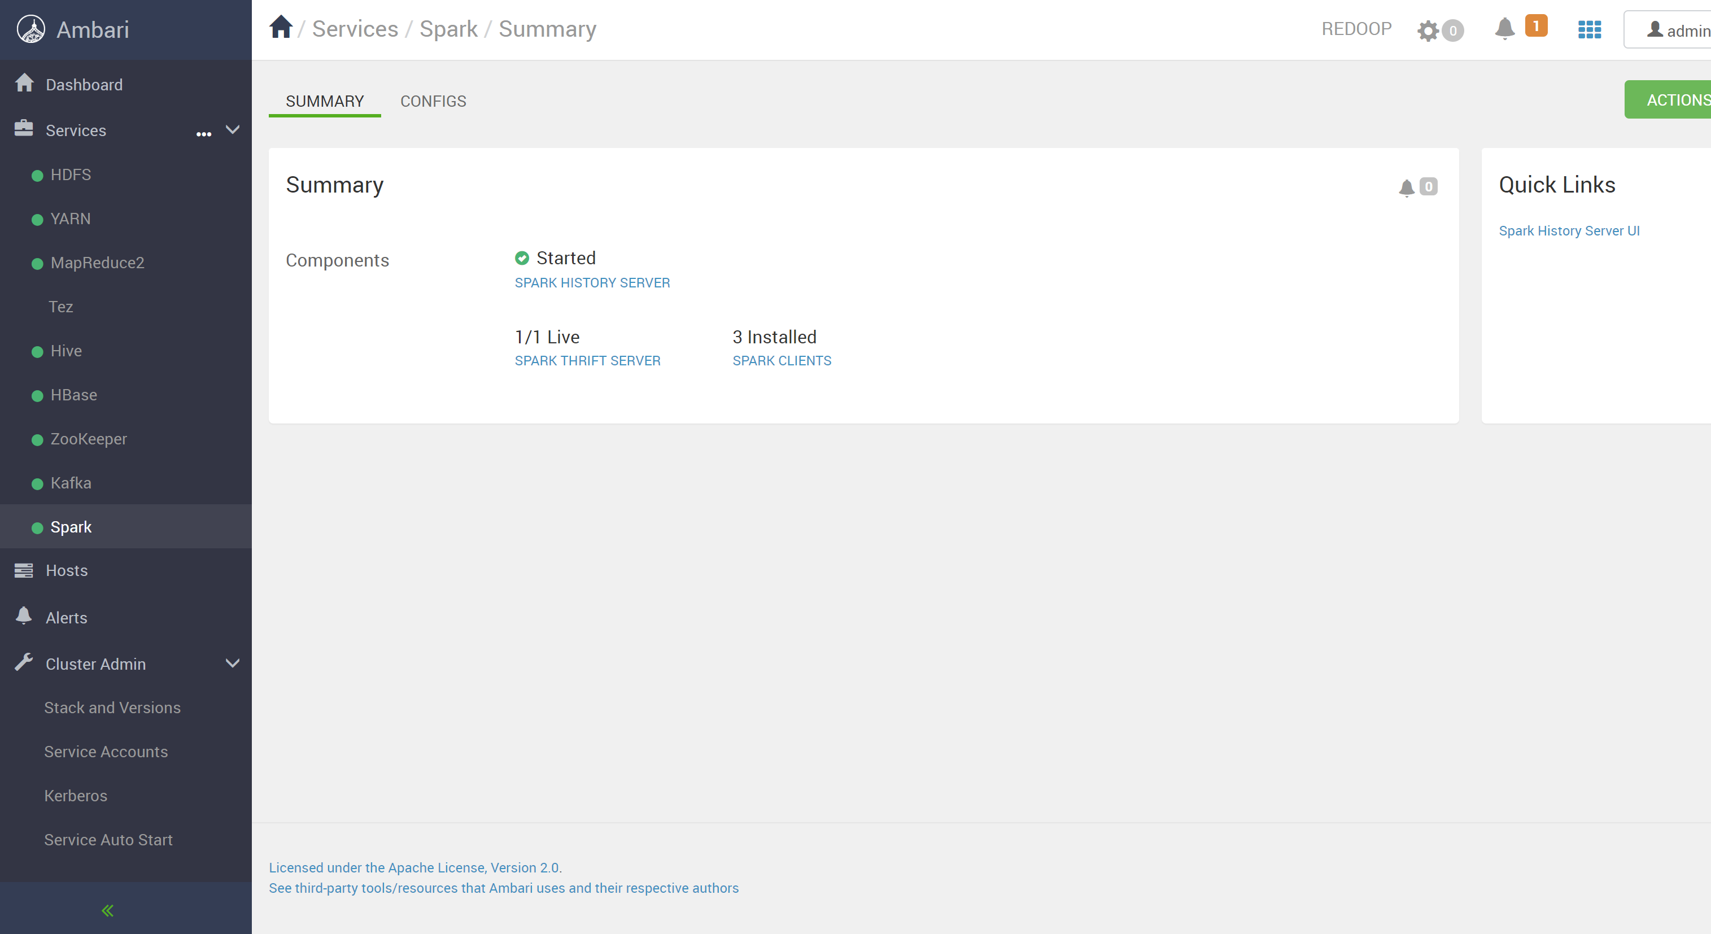Screen dimensions: 1711x934
Task: Open the views grid icon
Action: pyautogui.click(x=1590, y=30)
